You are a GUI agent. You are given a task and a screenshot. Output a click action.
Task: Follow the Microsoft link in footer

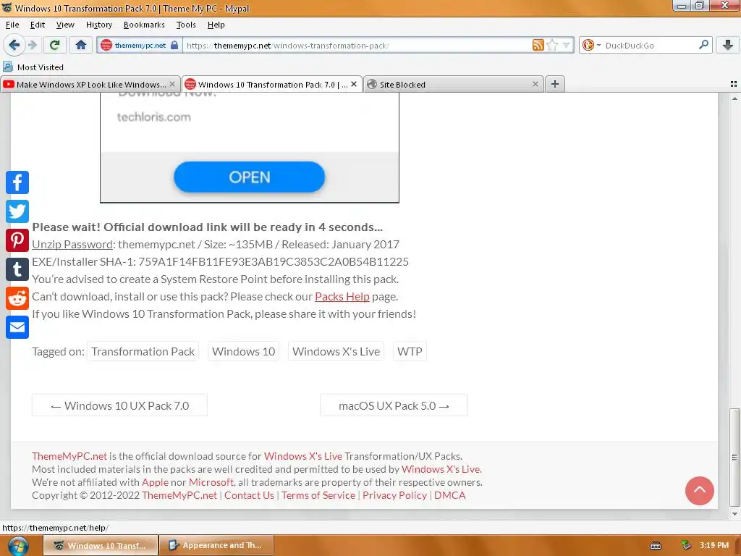[x=211, y=482]
